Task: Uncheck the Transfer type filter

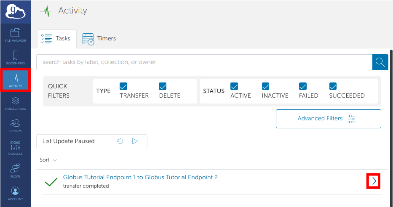Action: click(x=123, y=86)
